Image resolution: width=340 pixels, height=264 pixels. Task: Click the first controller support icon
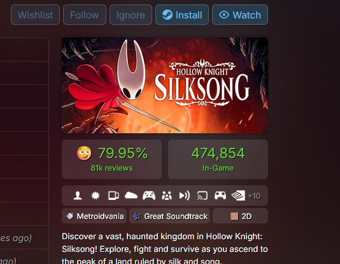coord(149,195)
